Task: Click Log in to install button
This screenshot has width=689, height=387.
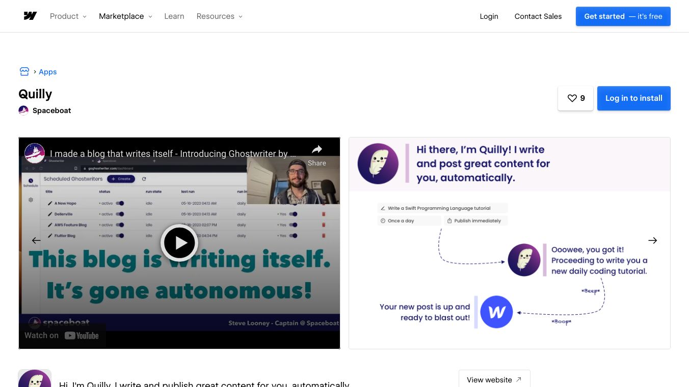Action: [634, 98]
